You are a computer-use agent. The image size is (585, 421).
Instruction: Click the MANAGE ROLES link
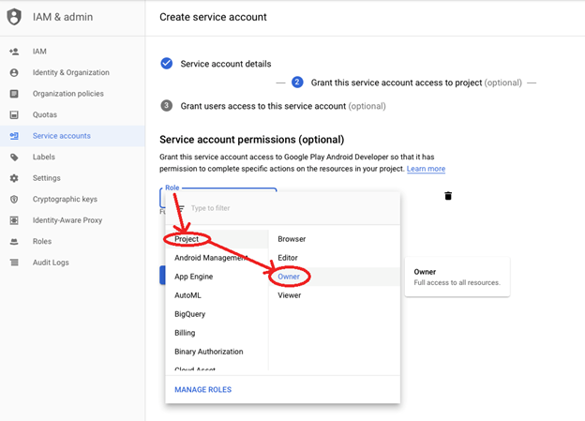[x=202, y=390]
